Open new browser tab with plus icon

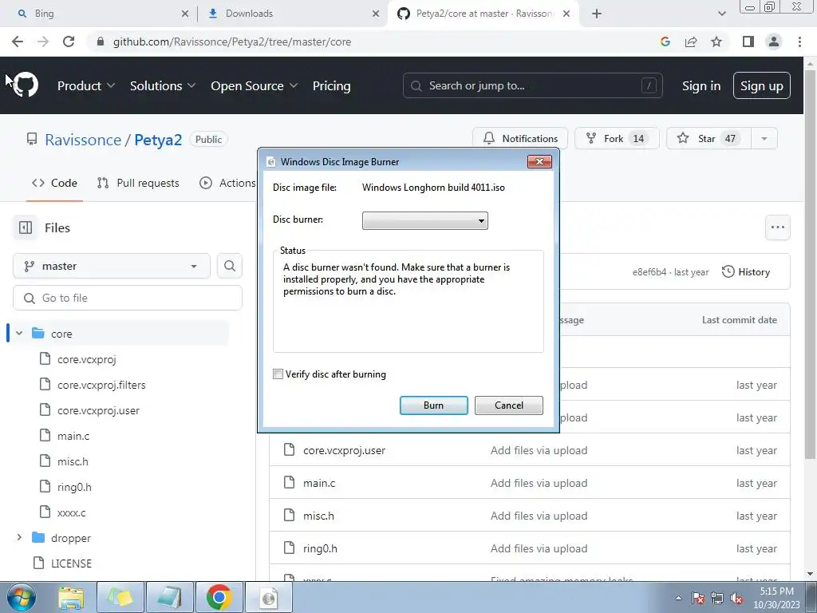point(597,14)
